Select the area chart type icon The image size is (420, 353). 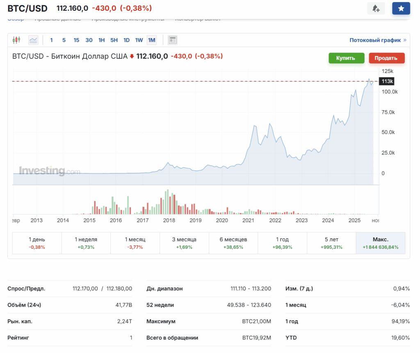[x=33, y=40]
